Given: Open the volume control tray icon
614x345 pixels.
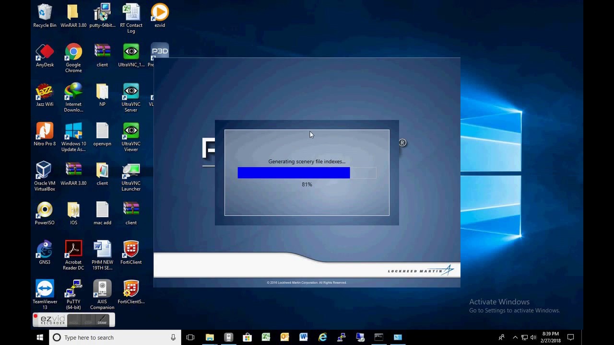Looking at the screenshot, I should pos(533,337).
